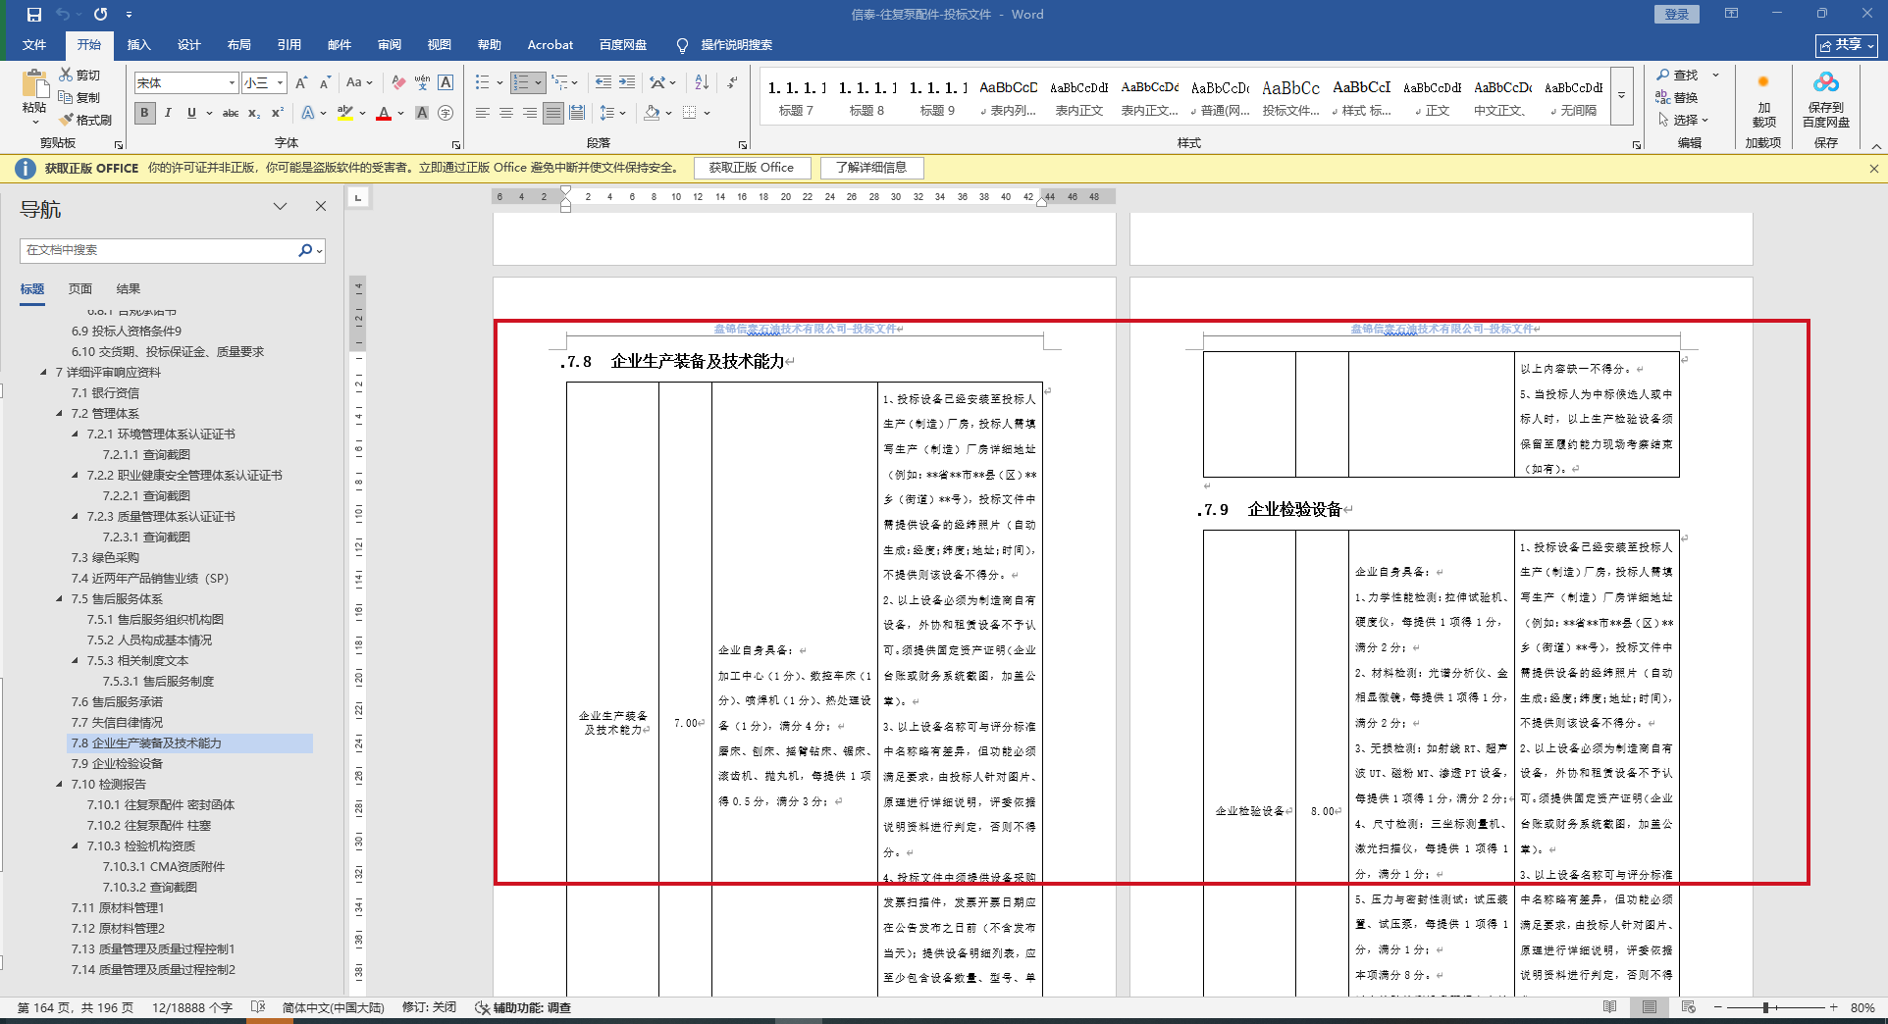The width and height of the screenshot is (1888, 1024).
Task: Apply bullet list formatting
Action: (483, 83)
